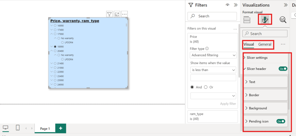Click the Filters pane vertical scrollbar

239,51
